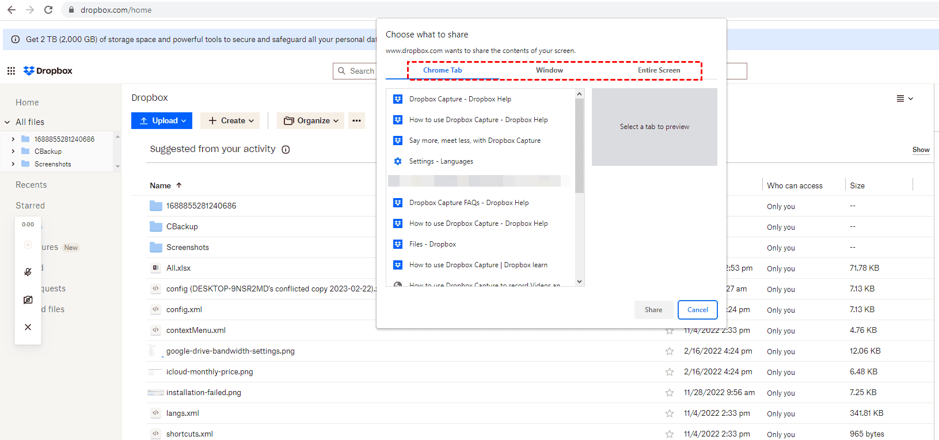Switch to the Window tab
The height and width of the screenshot is (440, 939).
pyautogui.click(x=549, y=70)
